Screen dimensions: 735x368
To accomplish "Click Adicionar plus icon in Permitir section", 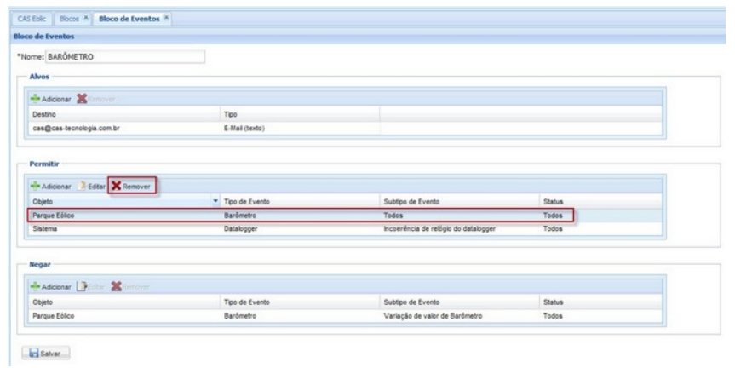I will (x=36, y=186).
